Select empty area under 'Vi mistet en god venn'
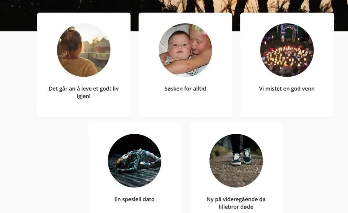This screenshot has width=348, height=213. point(287,105)
